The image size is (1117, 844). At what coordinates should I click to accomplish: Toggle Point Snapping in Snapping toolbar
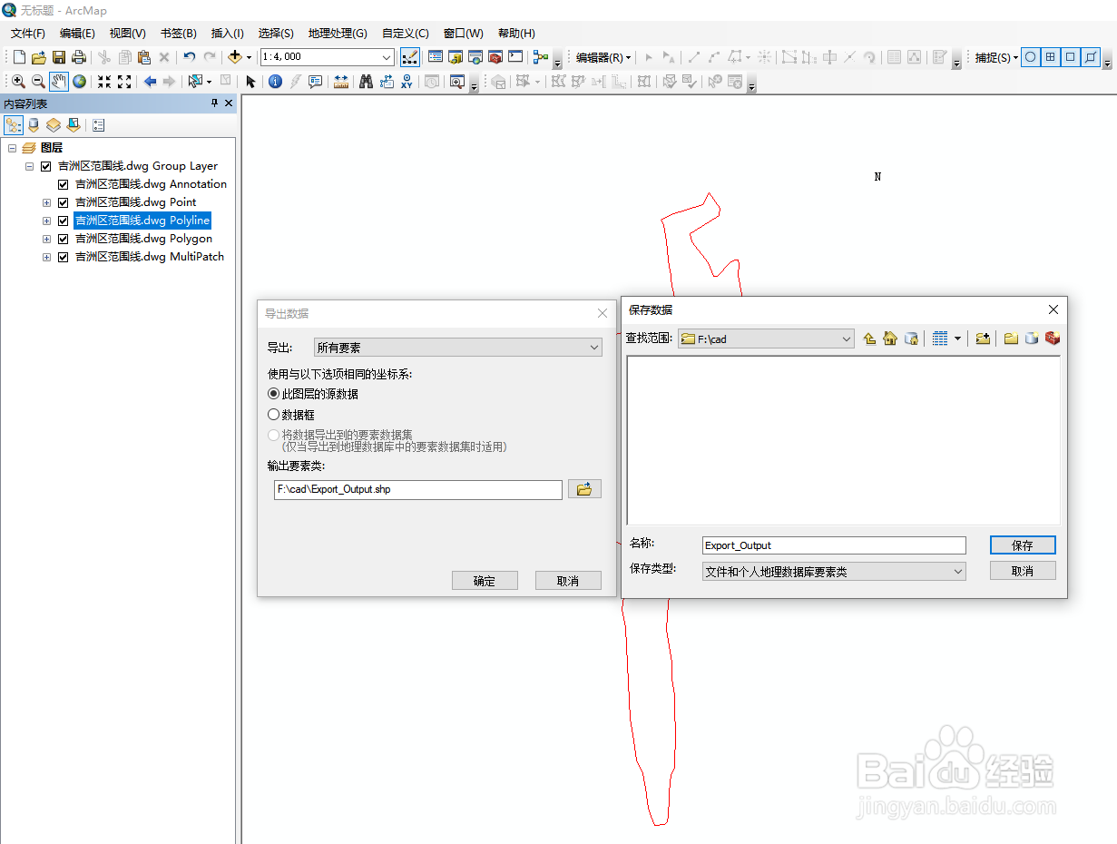point(1030,57)
